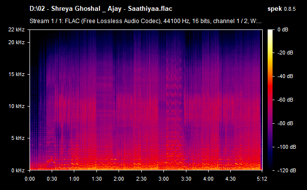
Task: Click the FLAC stream info text line
Action: click(x=146, y=21)
